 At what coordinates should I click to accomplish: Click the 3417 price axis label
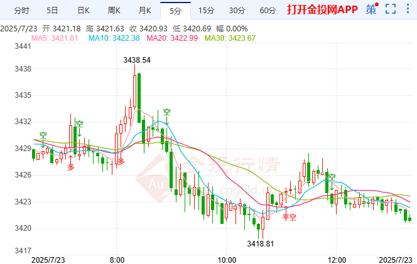click(23, 251)
